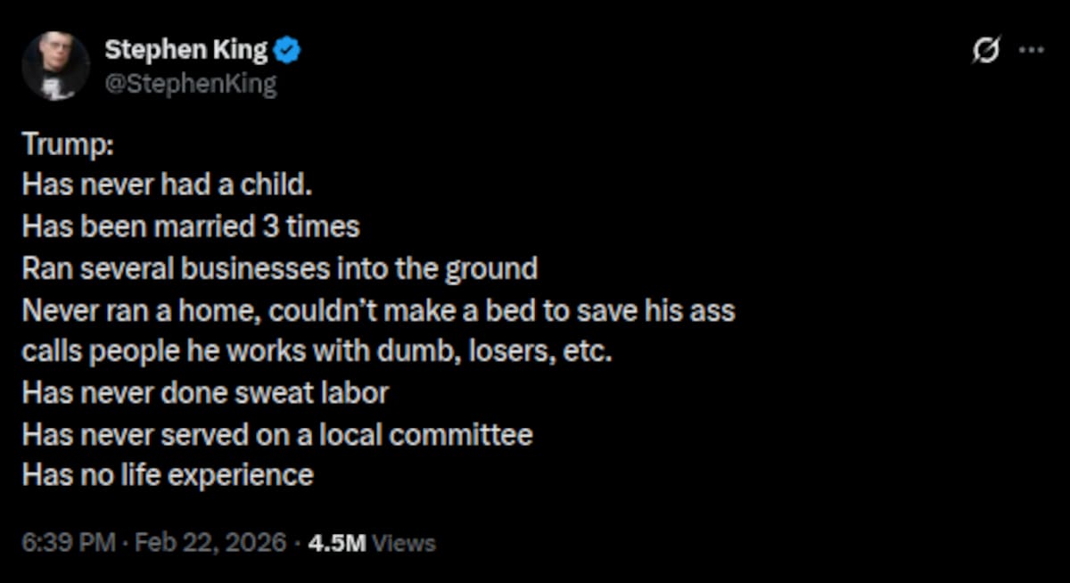Click the 4.5M view count number
Image resolution: width=1070 pixels, height=583 pixels.
click(x=336, y=542)
